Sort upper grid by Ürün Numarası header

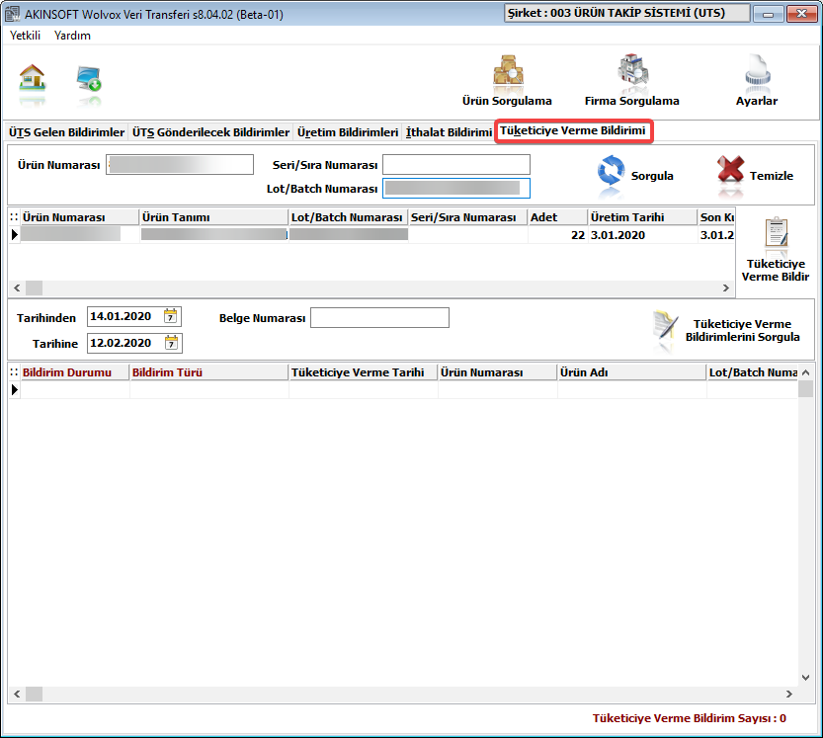point(80,217)
